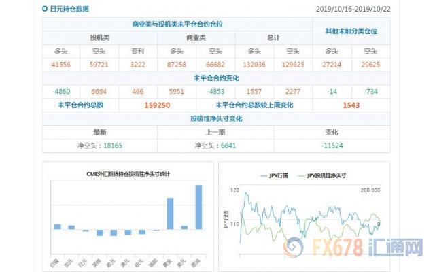Click the 120 tick on the JPY axis
The height and width of the screenshot is (272, 435).
point(234,190)
